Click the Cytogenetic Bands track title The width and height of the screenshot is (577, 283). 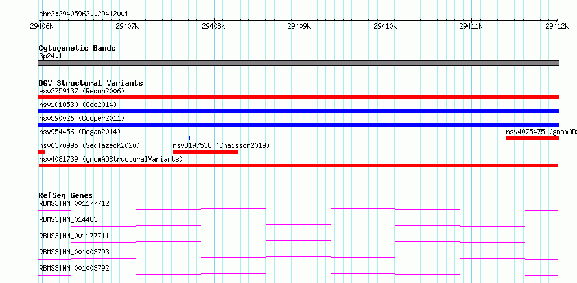coord(77,48)
